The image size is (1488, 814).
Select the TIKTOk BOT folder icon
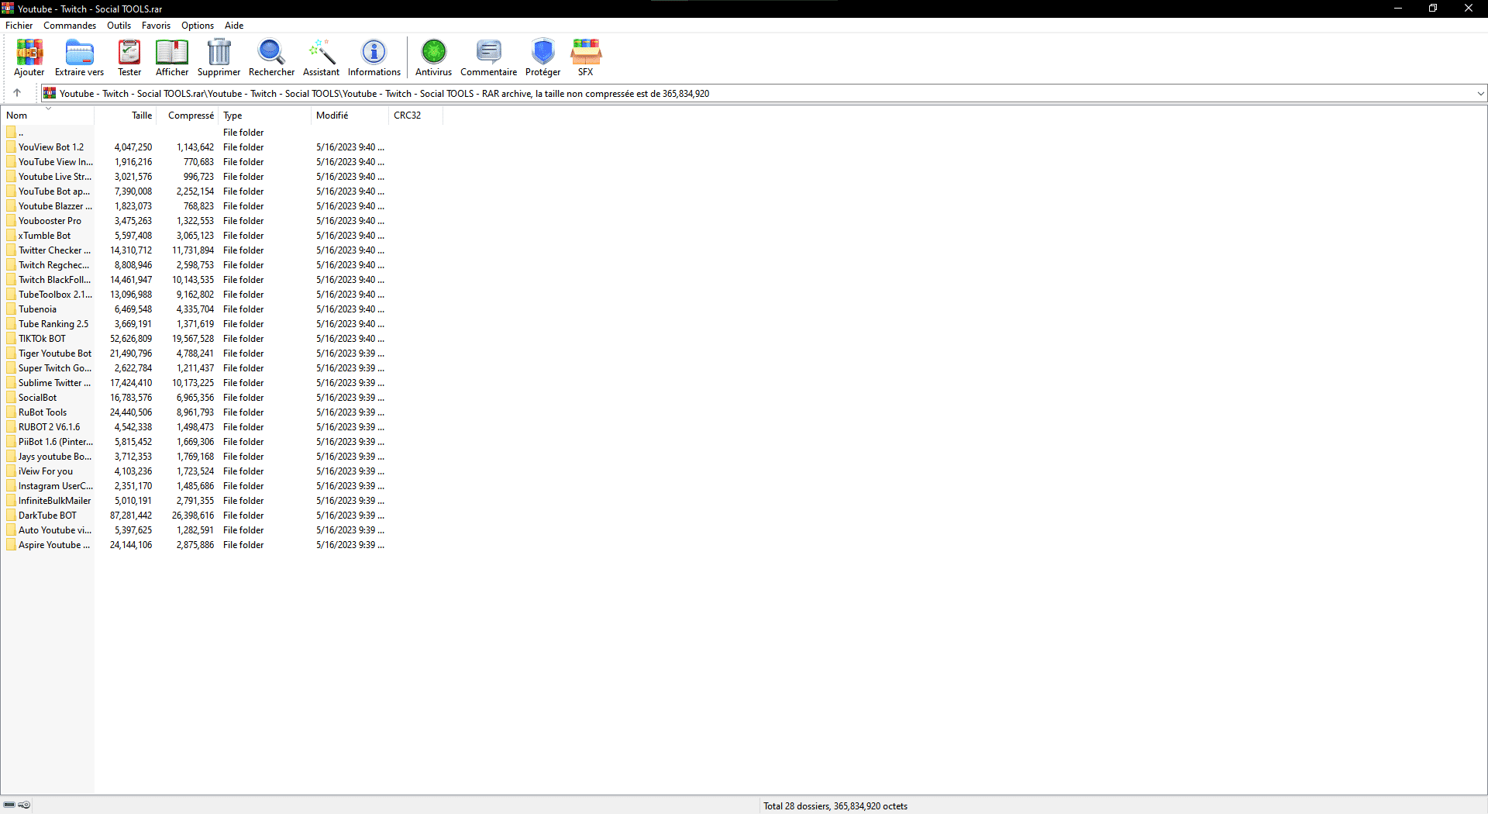[11, 339]
